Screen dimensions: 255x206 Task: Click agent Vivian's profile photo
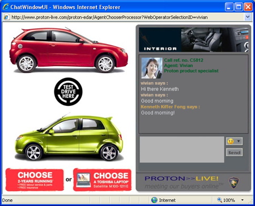[152, 68]
